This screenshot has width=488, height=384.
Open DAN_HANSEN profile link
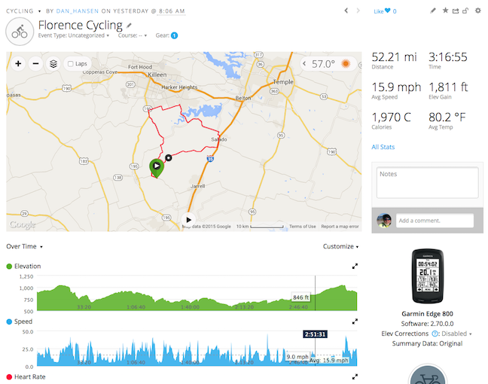point(77,11)
